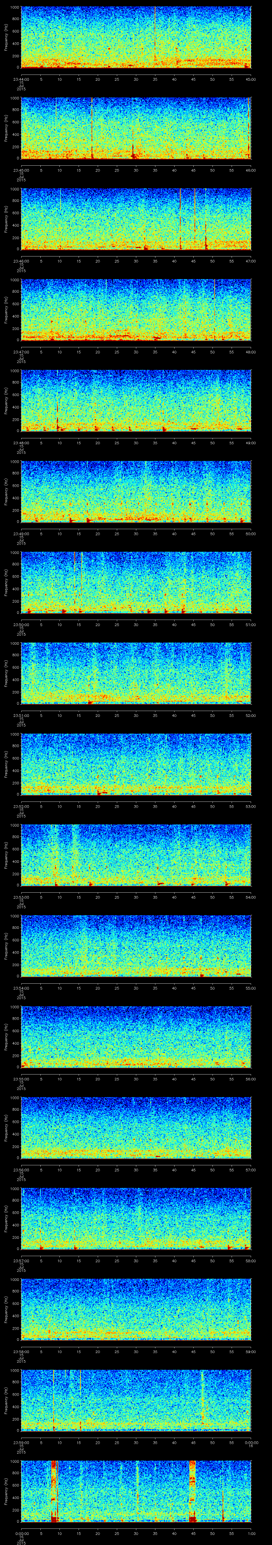This screenshot has height=1545, width=272.
Task: Click the 23:53:00 start time label
Action: 21,897
